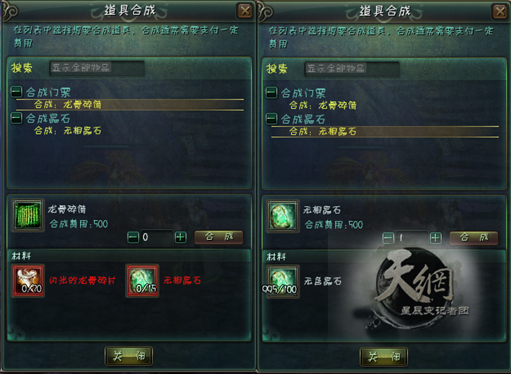The height and width of the screenshot is (374, 511).
Task: Click the quantity input in left panel
Action: point(156,237)
